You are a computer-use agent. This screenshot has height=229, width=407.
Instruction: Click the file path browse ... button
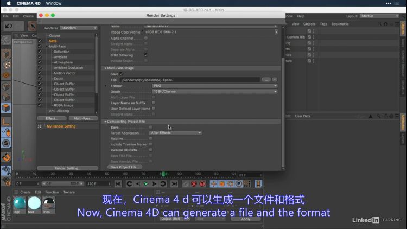tap(266, 80)
